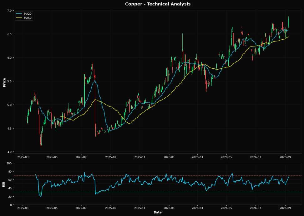Click the 4.0 tick on the Price axis
304x216 pixels.
pyautogui.click(x=10, y=152)
